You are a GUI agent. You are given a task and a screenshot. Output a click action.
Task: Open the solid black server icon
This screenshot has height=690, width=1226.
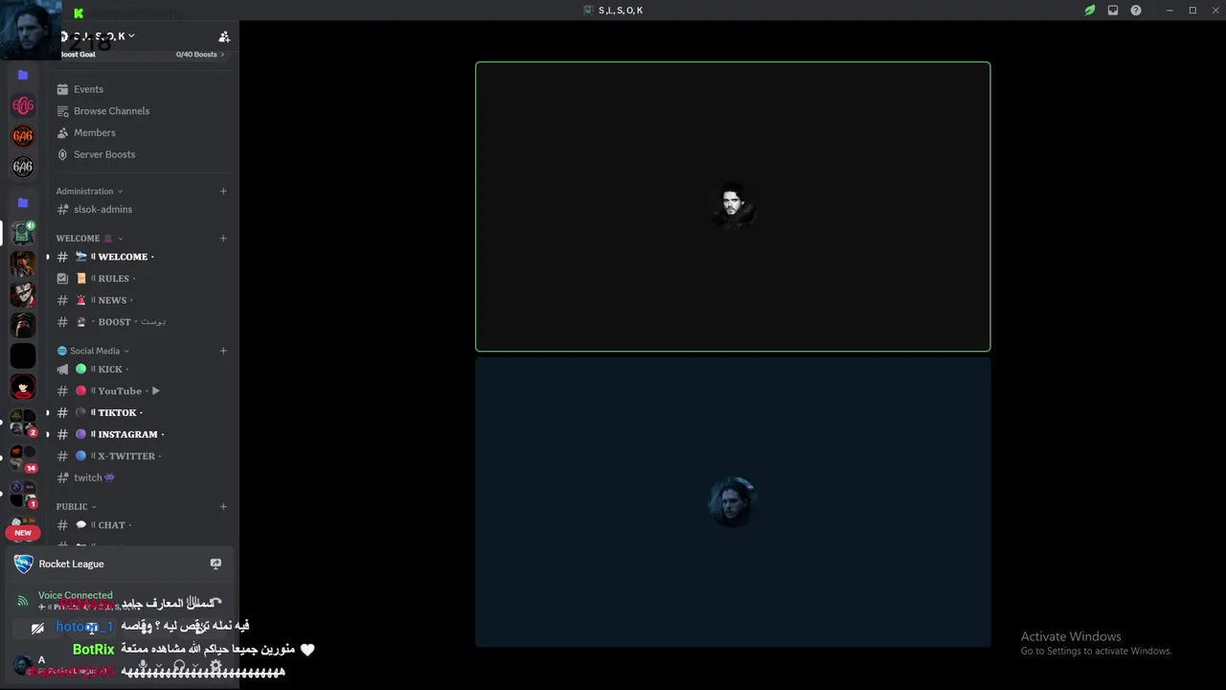click(x=23, y=356)
